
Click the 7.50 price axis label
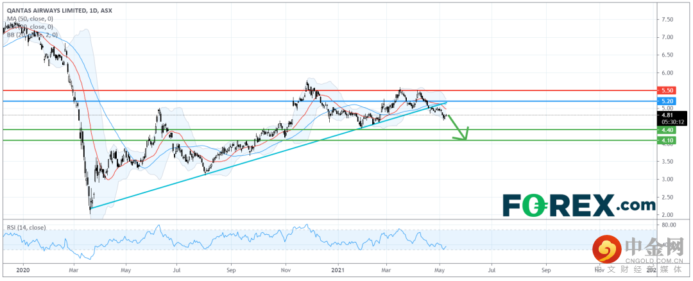pyautogui.click(x=667, y=19)
